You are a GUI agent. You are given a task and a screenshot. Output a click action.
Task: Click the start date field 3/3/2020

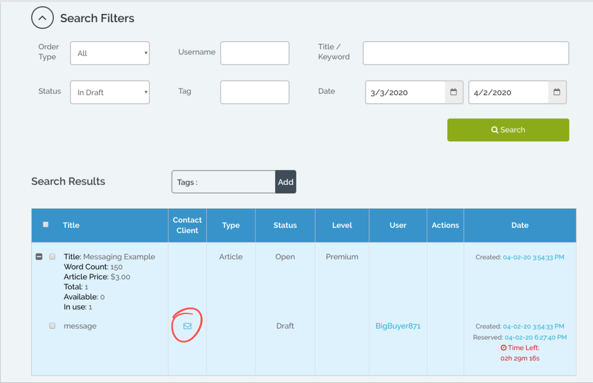point(405,92)
